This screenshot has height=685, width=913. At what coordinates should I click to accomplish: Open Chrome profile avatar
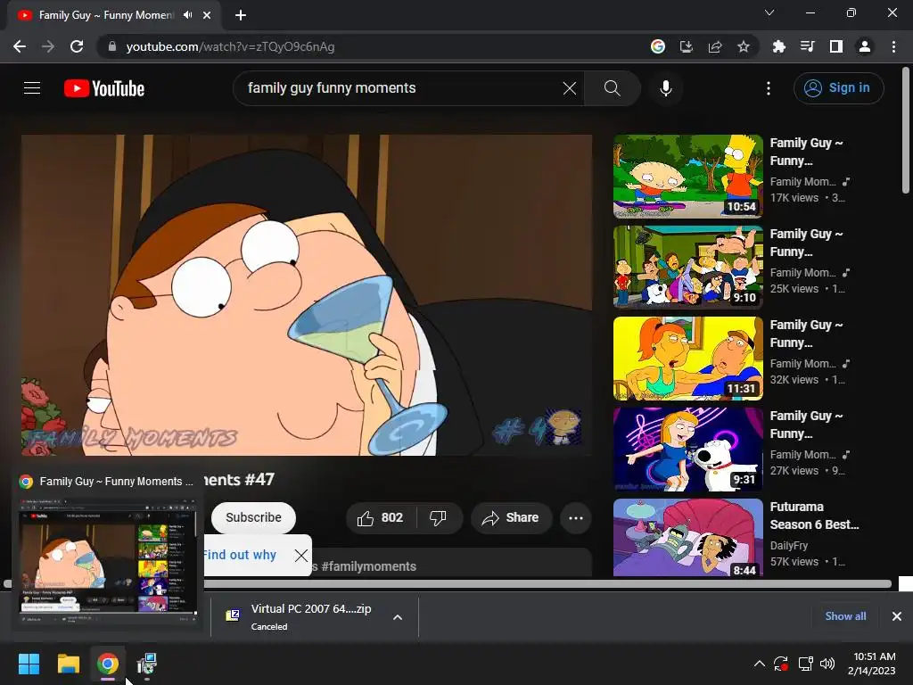pos(865,46)
